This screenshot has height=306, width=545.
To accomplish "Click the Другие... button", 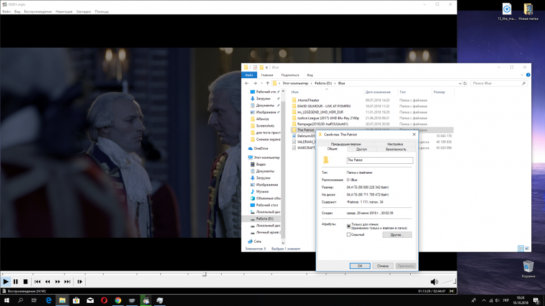I will click(397, 235).
